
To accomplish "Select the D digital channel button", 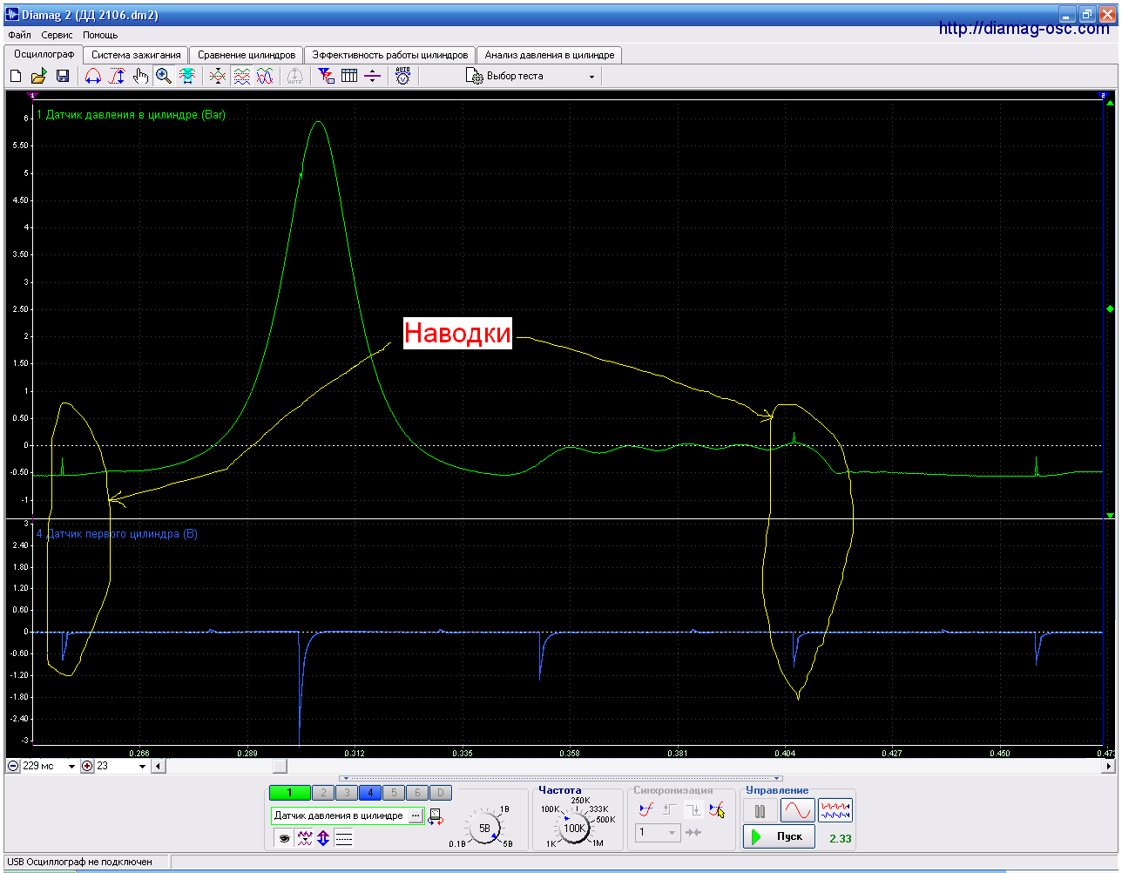I will 441,793.
